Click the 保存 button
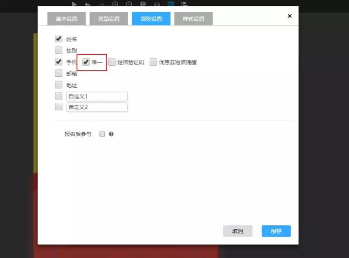 pyautogui.click(x=276, y=231)
